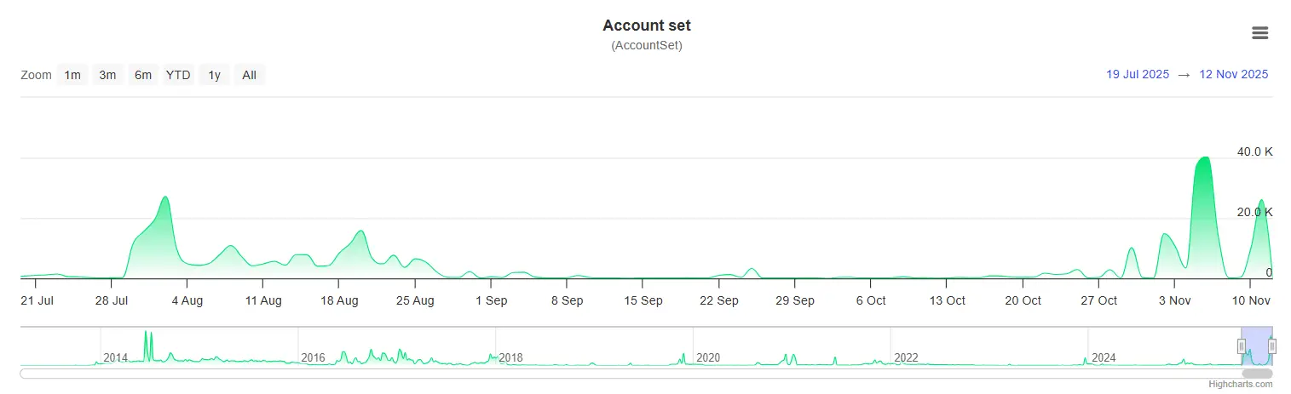The width and height of the screenshot is (1291, 394).
Task: Click the empty navigator scrollbar track
Action: pyautogui.click(x=631, y=373)
